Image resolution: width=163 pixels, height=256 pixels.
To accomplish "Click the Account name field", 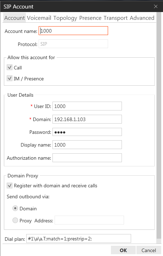I will 73,31.
